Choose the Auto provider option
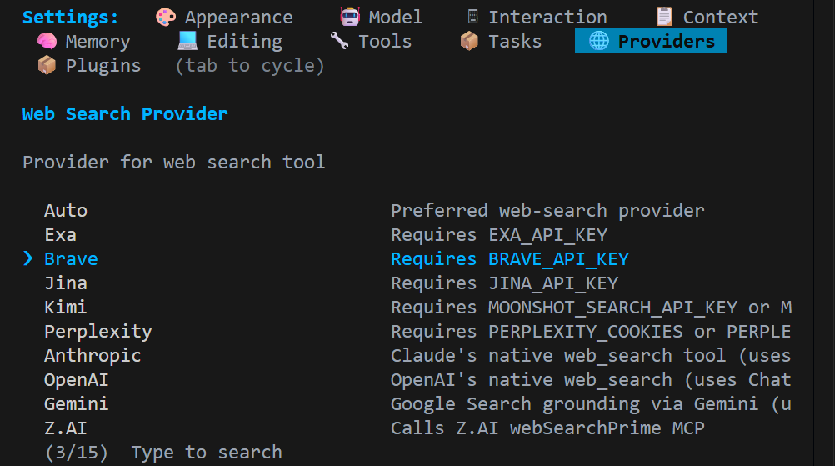Screen dimensions: 835x466 (x=66, y=211)
